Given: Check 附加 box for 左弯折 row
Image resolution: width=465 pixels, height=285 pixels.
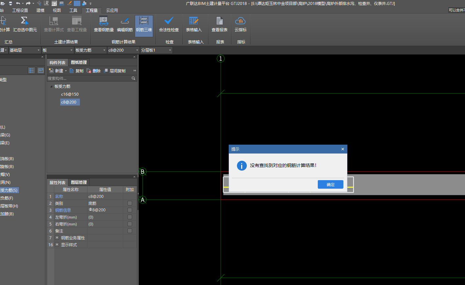Looking at the screenshot, I should coord(130,217).
